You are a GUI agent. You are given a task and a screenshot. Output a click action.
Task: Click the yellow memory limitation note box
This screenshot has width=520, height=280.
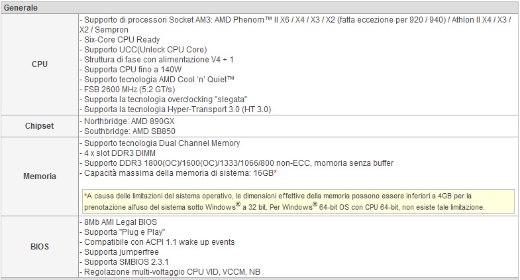[x=297, y=201]
